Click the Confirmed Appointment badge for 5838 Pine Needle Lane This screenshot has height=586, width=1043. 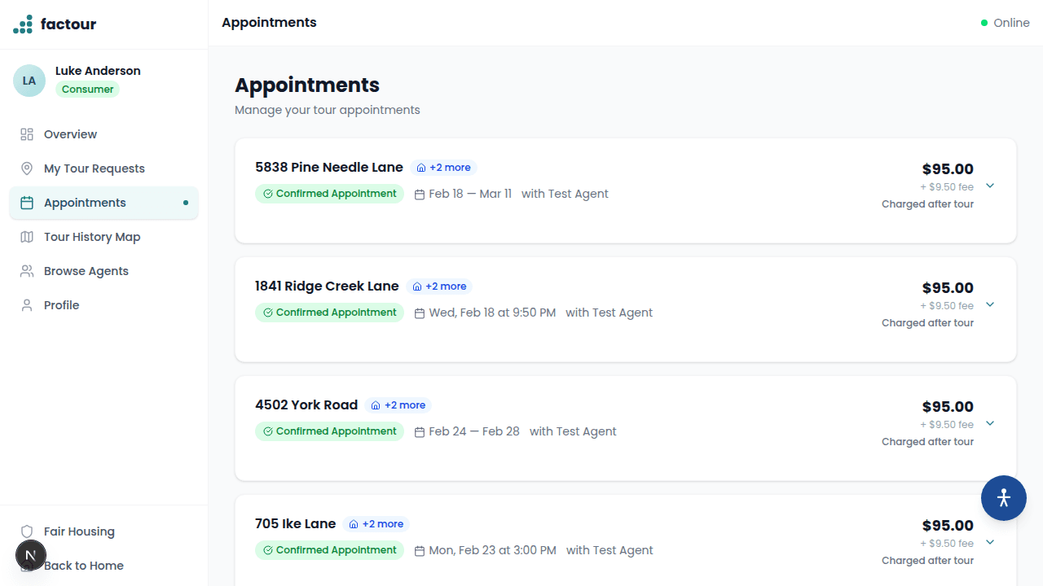[x=329, y=193]
